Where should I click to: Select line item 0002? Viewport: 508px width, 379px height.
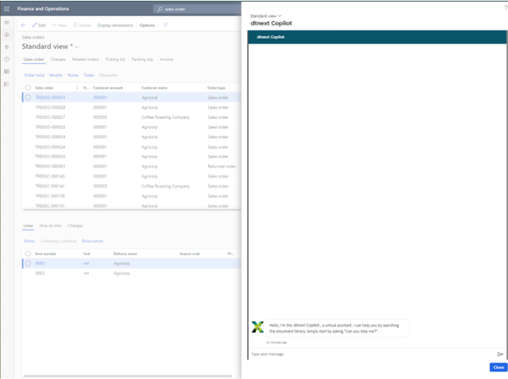click(x=132, y=273)
